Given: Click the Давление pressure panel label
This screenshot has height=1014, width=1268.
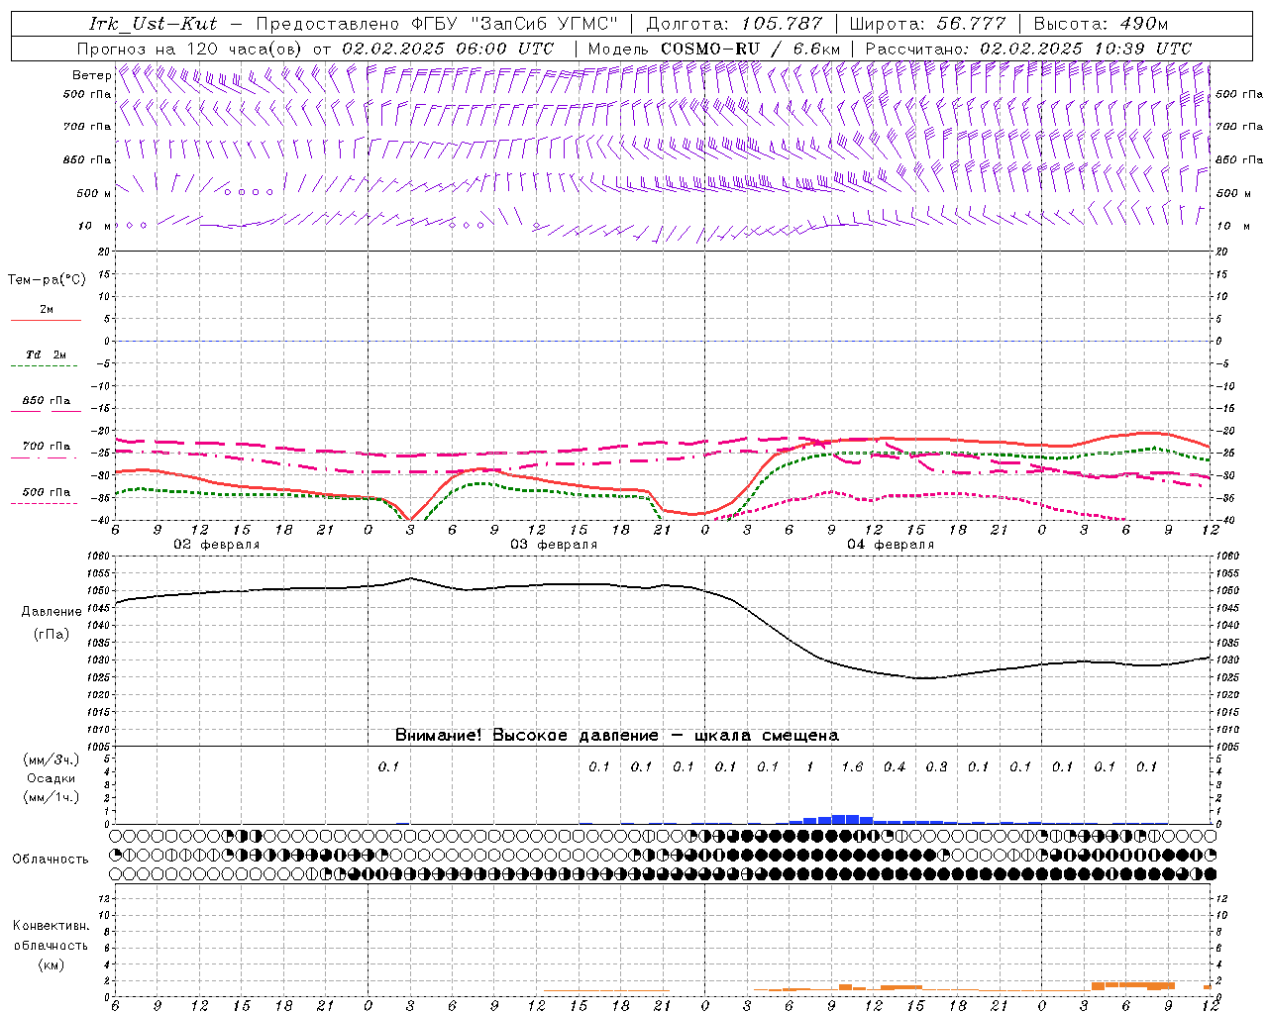Looking at the screenshot, I should pos(52,612).
